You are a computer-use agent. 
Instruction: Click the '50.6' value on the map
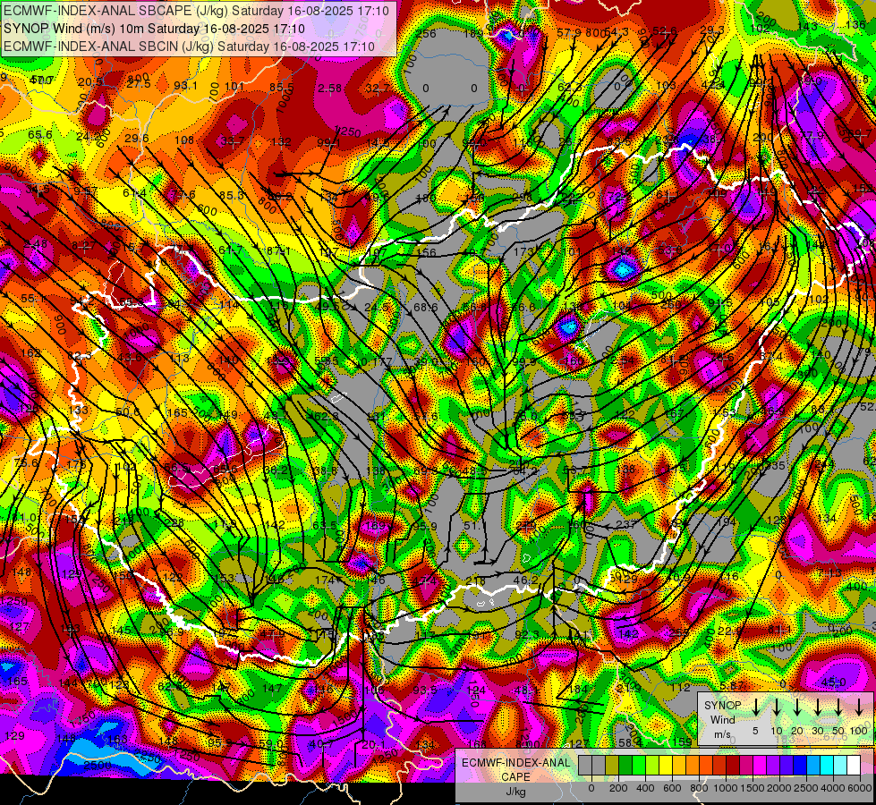click(x=129, y=411)
